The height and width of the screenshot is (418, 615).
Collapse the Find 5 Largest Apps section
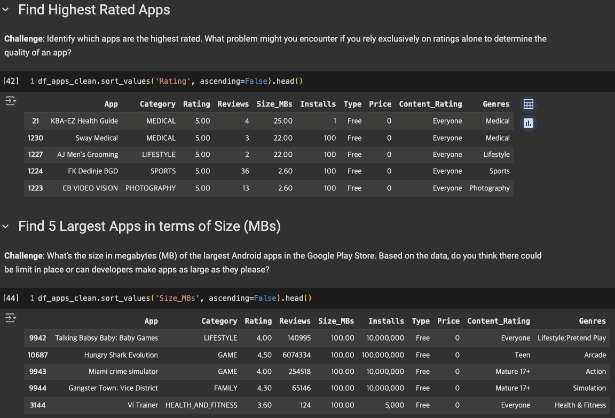(6, 227)
